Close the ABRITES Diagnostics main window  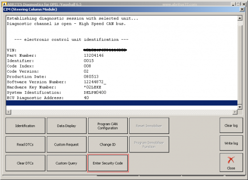(x=244, y=4)
